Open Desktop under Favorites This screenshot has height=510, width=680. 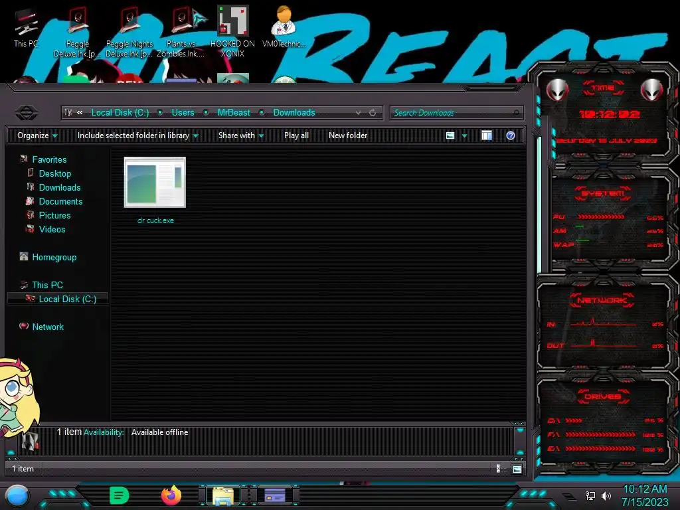click(x=54, y=173)
